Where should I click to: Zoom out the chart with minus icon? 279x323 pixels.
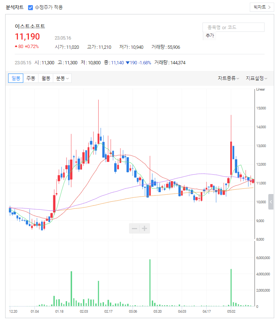tap(135, 228)
